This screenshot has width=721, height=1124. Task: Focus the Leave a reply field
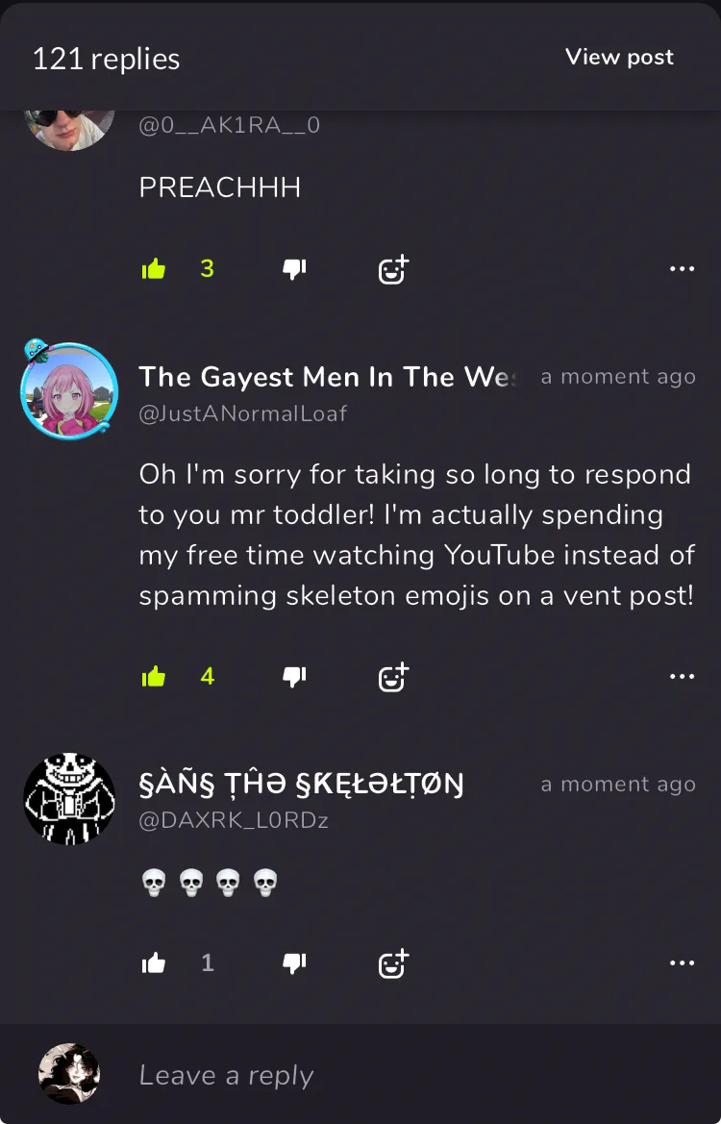coord(415,1075)
